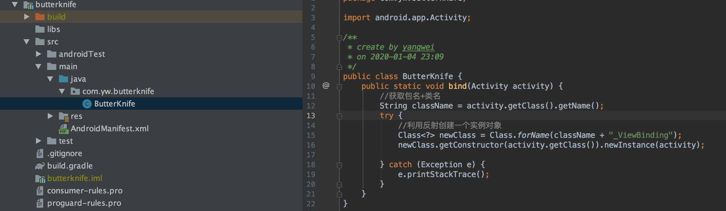The image size is (726, 211).
Task: Select the libs folder label
Action: [54, 29]
